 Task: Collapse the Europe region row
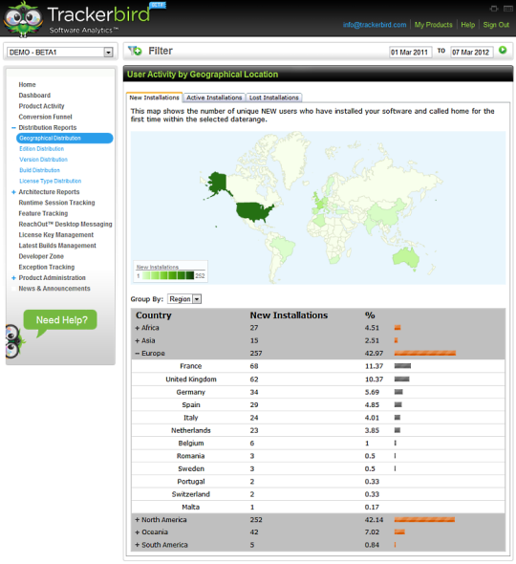point(137,354)
